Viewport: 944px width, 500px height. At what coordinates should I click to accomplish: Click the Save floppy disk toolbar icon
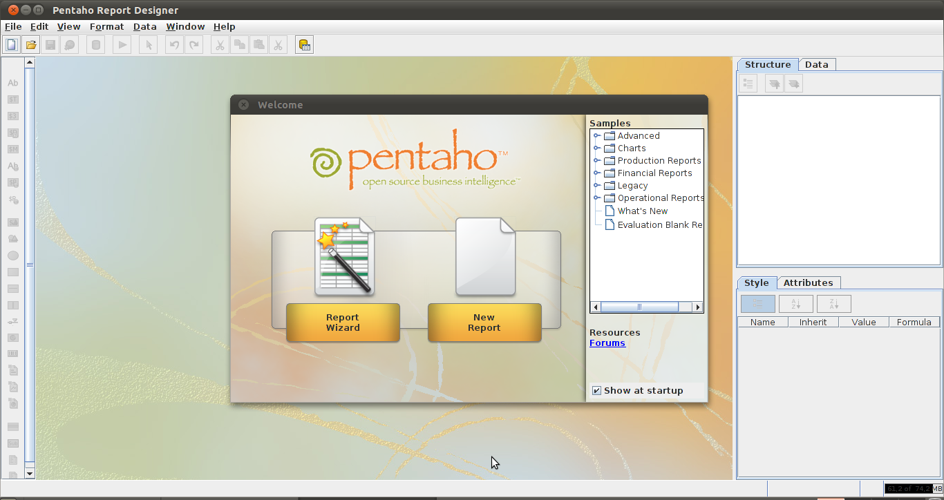pyautogui.click(x=50, y=45)
